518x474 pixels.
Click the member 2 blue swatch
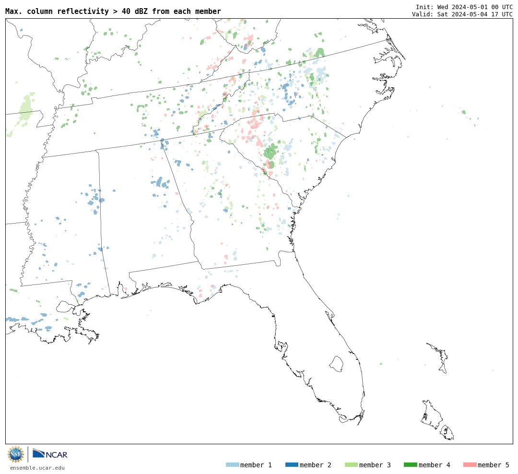coord(292,465)
